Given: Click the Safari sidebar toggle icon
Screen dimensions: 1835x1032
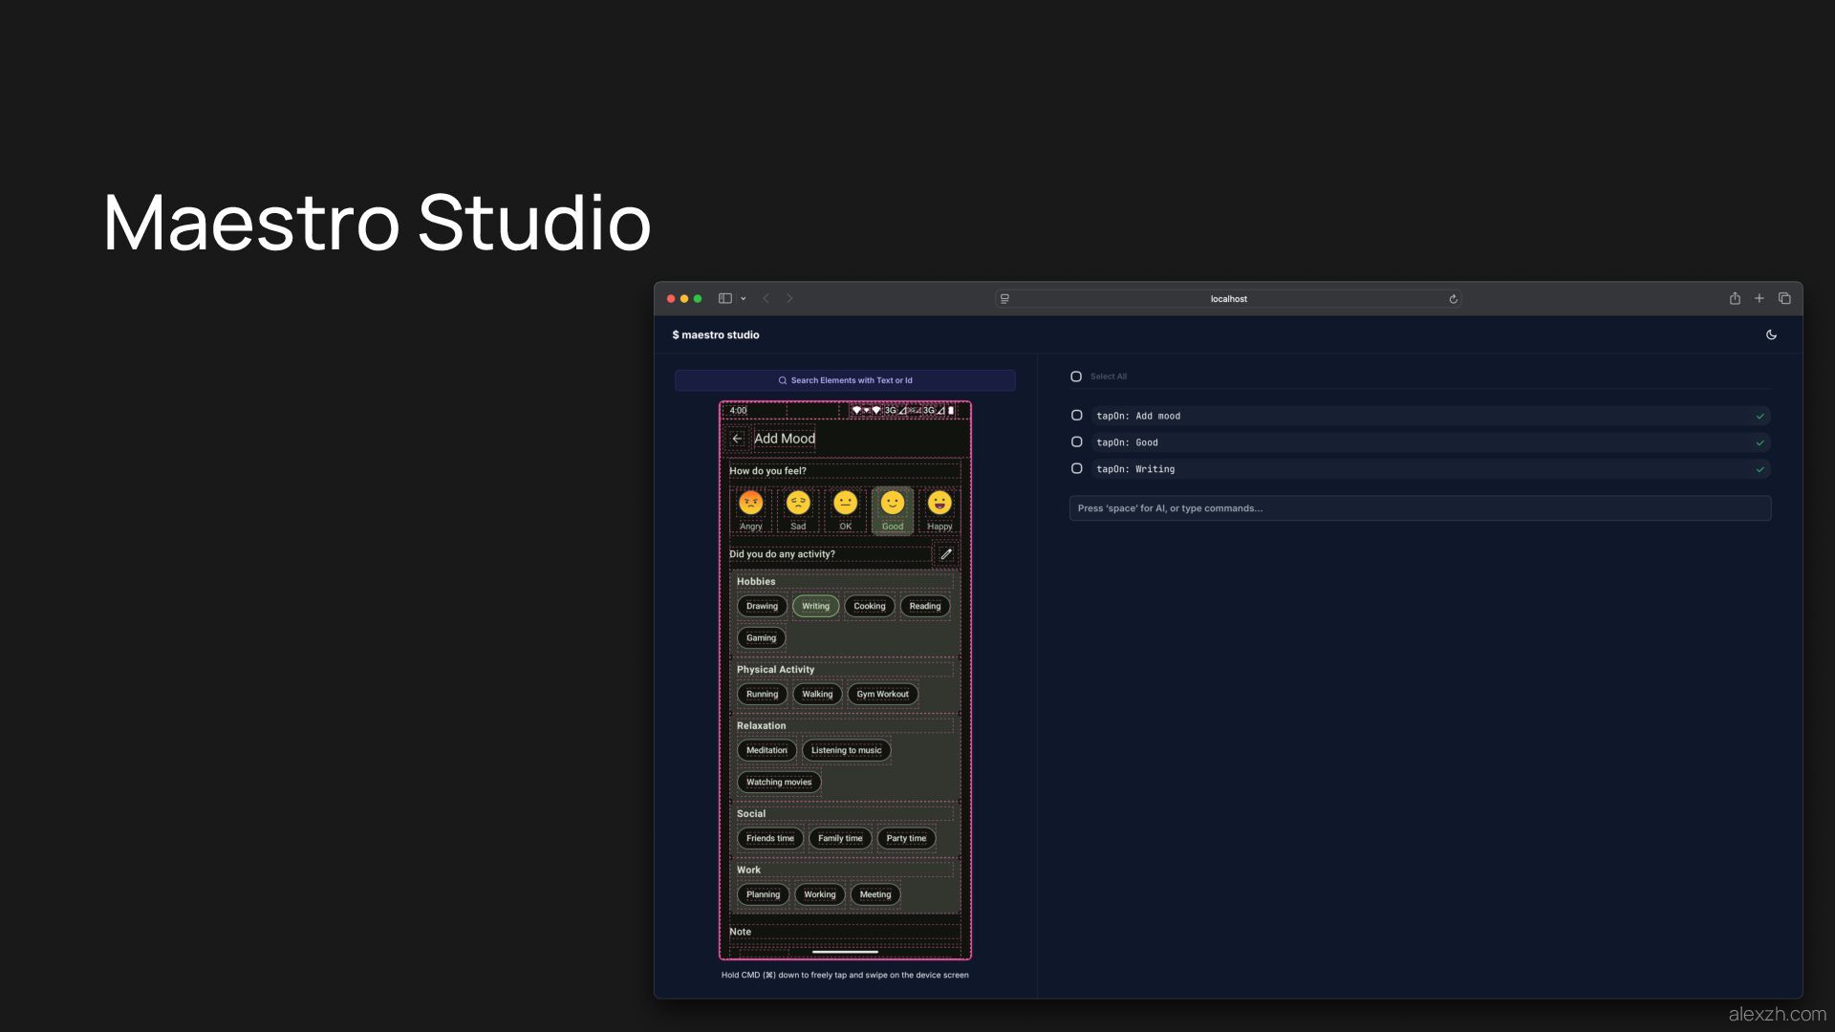Looking at the screenshot, I should 725,298.
